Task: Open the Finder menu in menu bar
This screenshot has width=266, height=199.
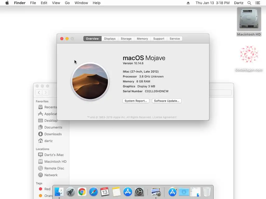Action: [x=20, y=3]
